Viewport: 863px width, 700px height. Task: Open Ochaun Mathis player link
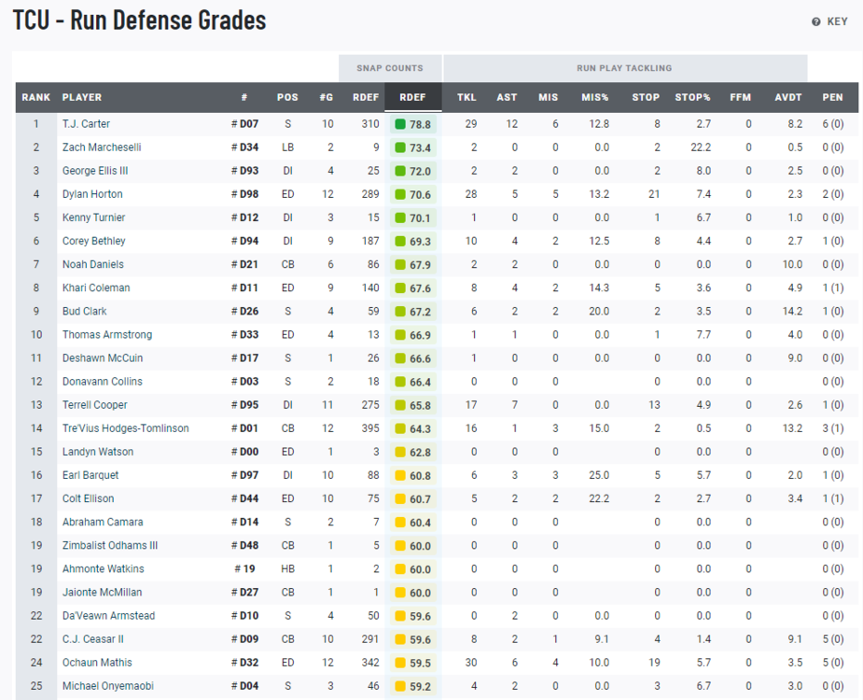pyautogui.click(x=97, y=663)
